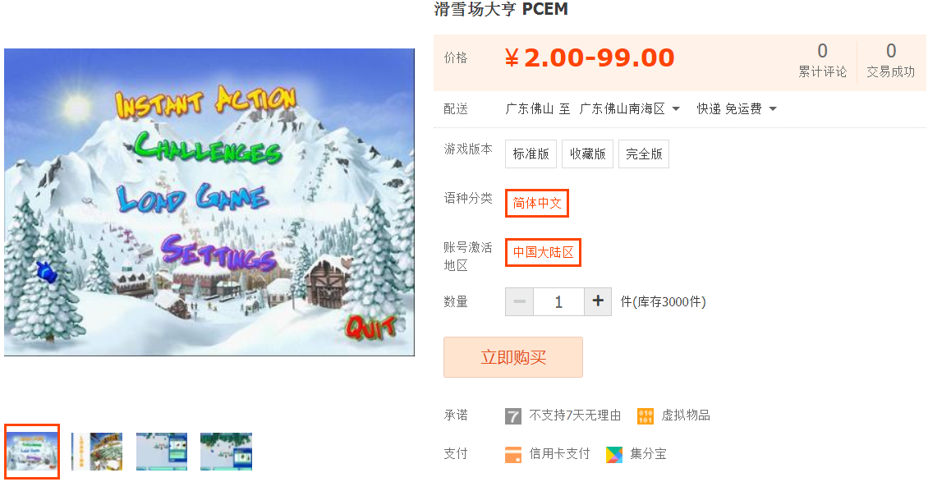Decrease quantity with the minus button
The image size is (928, 482).
520,301
